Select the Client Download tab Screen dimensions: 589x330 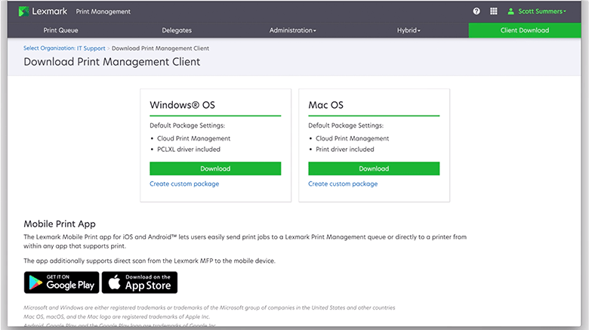[525, 30]
